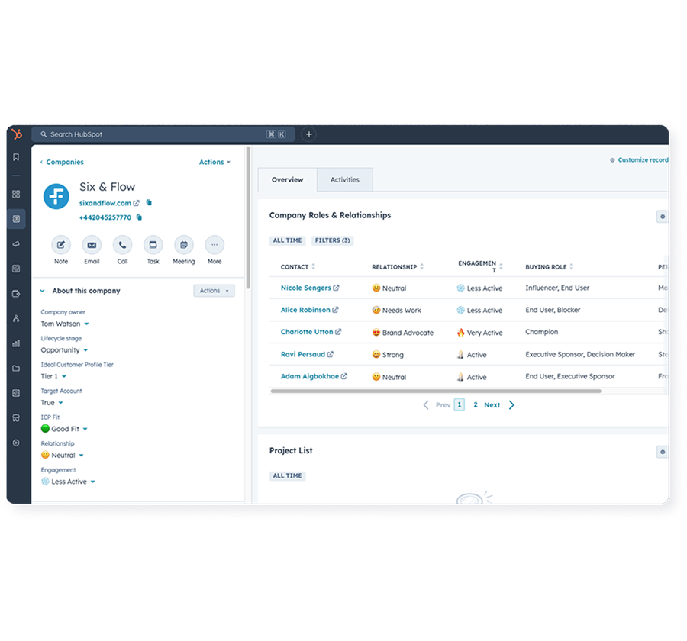Click "Executive Sponsor, Decision Maker" cell

coord(580,354)
